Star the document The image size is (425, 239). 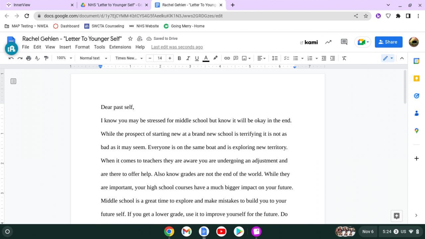[x=130, y=39]
